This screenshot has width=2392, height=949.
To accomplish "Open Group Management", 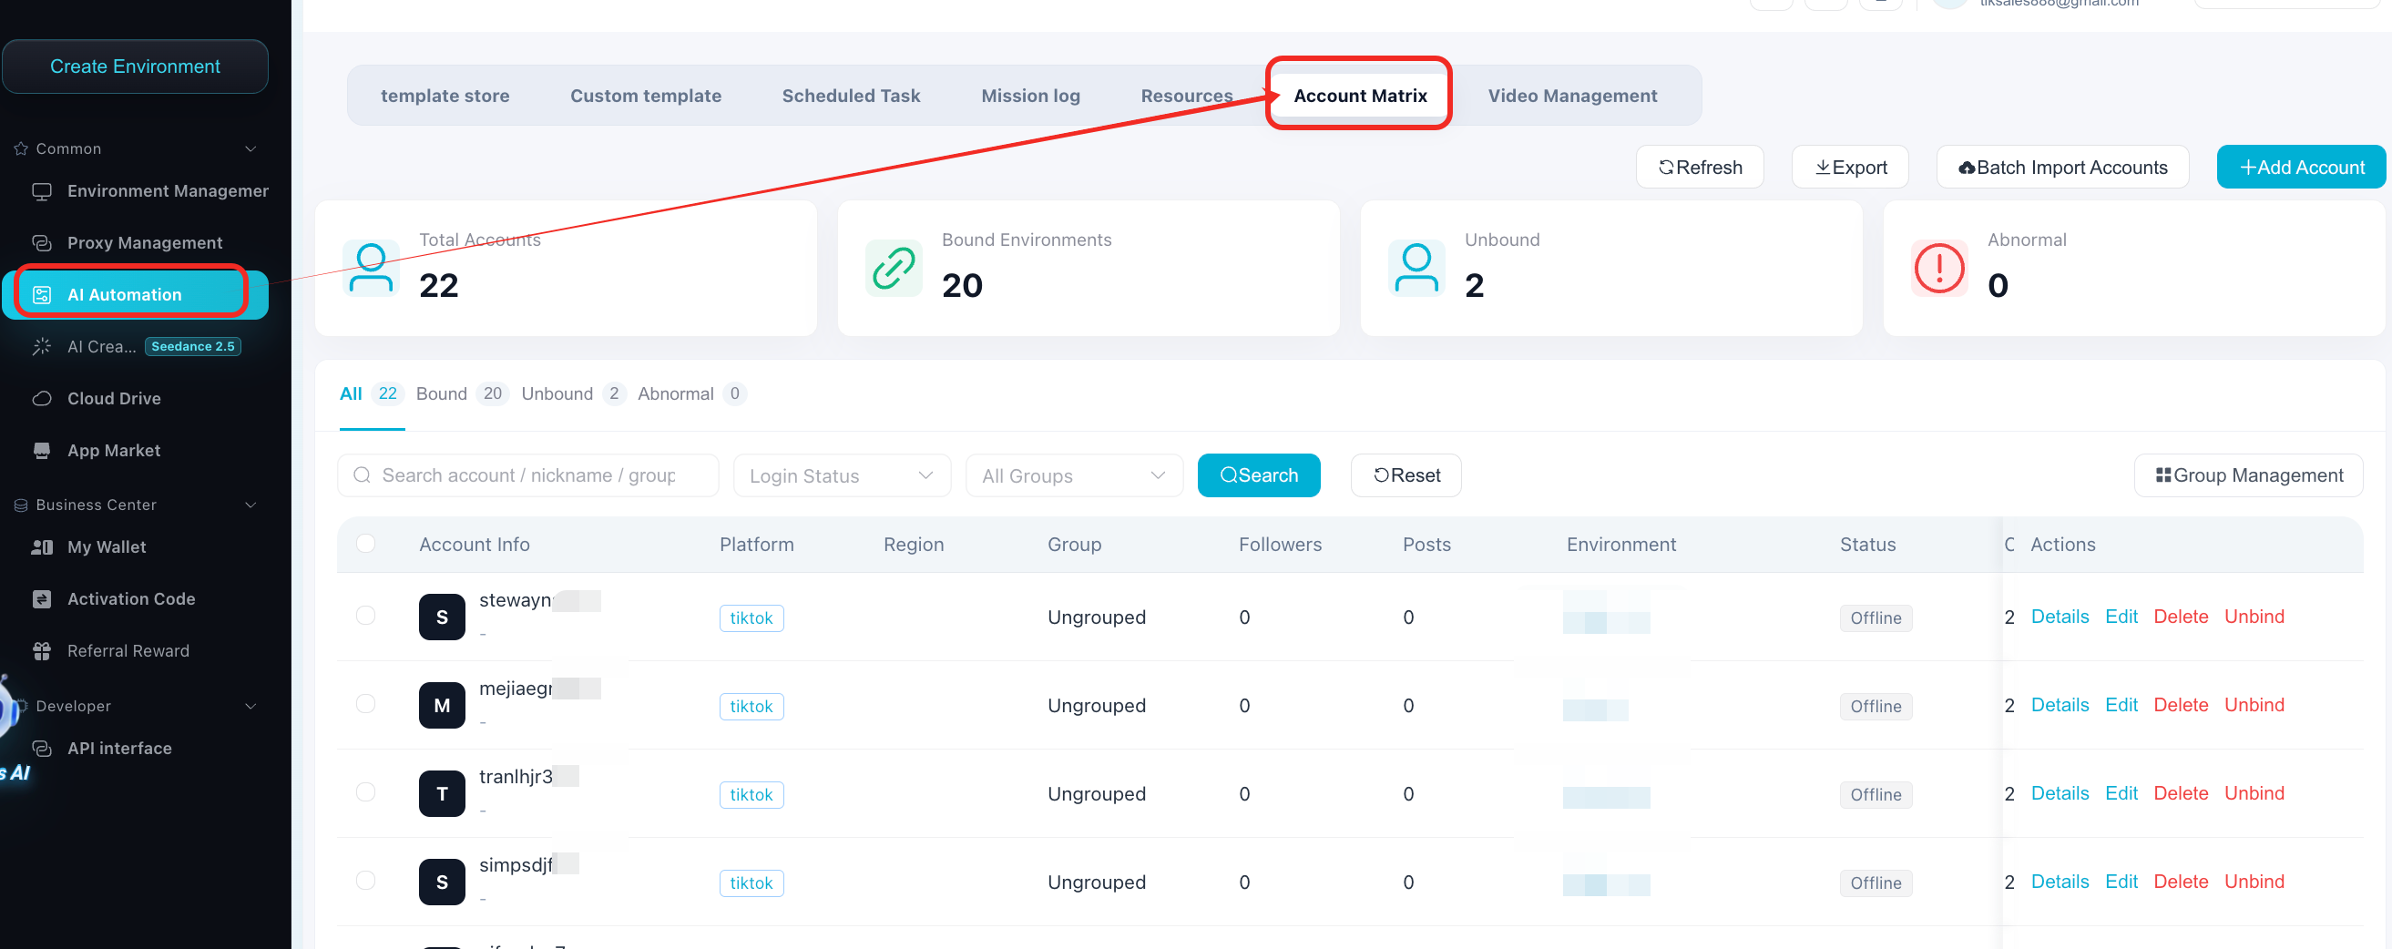I will tap(2248, 476).
